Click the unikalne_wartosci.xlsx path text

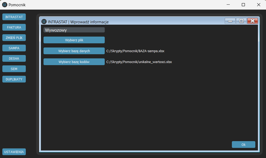pos(139,62)
